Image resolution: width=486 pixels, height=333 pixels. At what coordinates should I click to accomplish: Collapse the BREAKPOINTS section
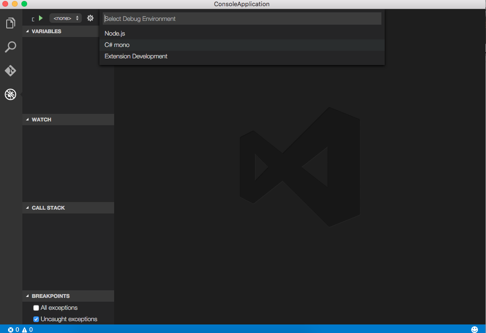27,296
